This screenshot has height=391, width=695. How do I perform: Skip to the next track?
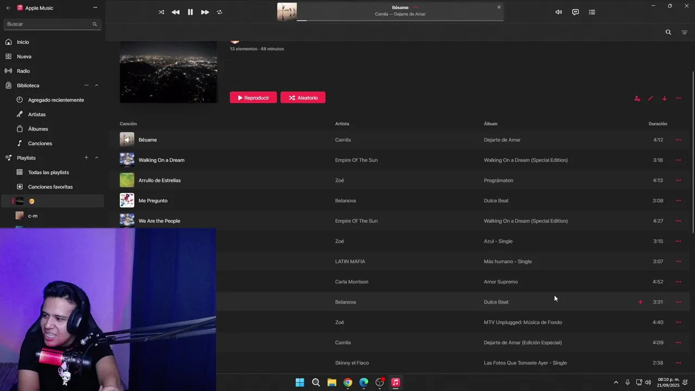pyautogui.click(x=205, y=12)
